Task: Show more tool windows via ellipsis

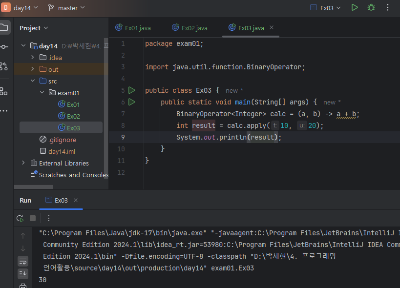Action: click(x=4, y=111)
